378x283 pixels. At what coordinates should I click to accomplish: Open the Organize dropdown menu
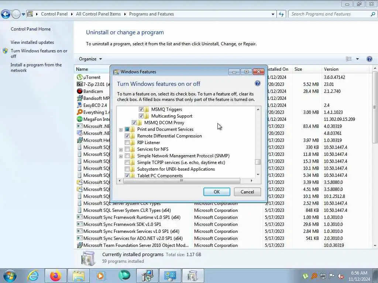(90, 59)
